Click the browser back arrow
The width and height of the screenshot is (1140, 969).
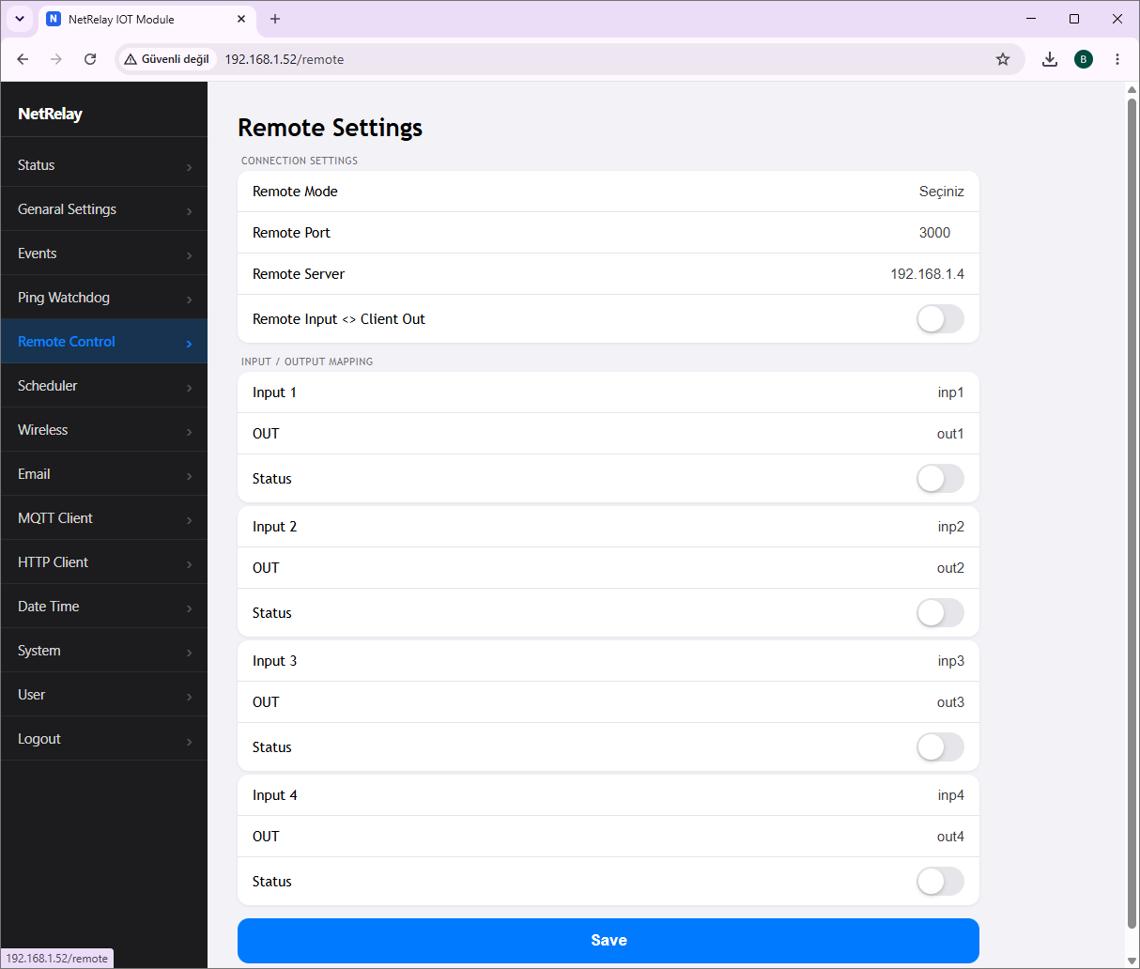pyautogui.click(x=23, y=59)
